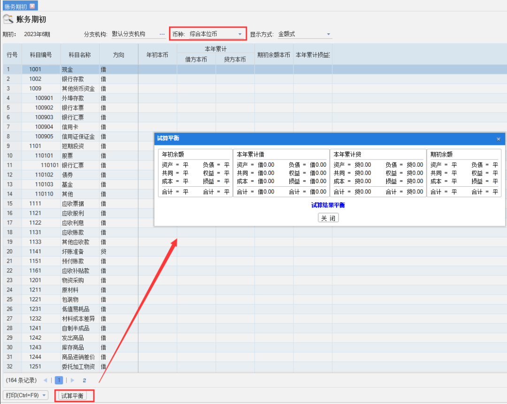
Task: Click the 试算平衡 button at the bottom
Action: pyautogui.click(x=72, y=396)
